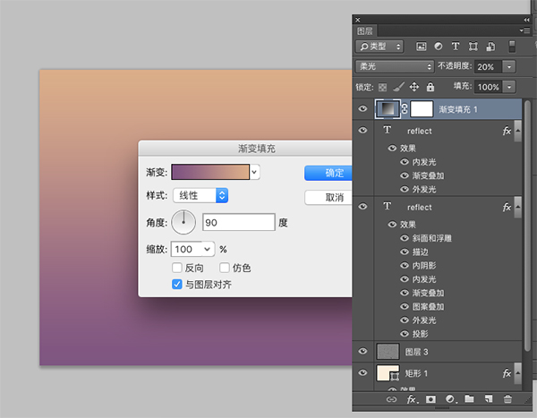Lock all with the padlock icon
This screenshot has width=537, height=418.
point(430,87)
